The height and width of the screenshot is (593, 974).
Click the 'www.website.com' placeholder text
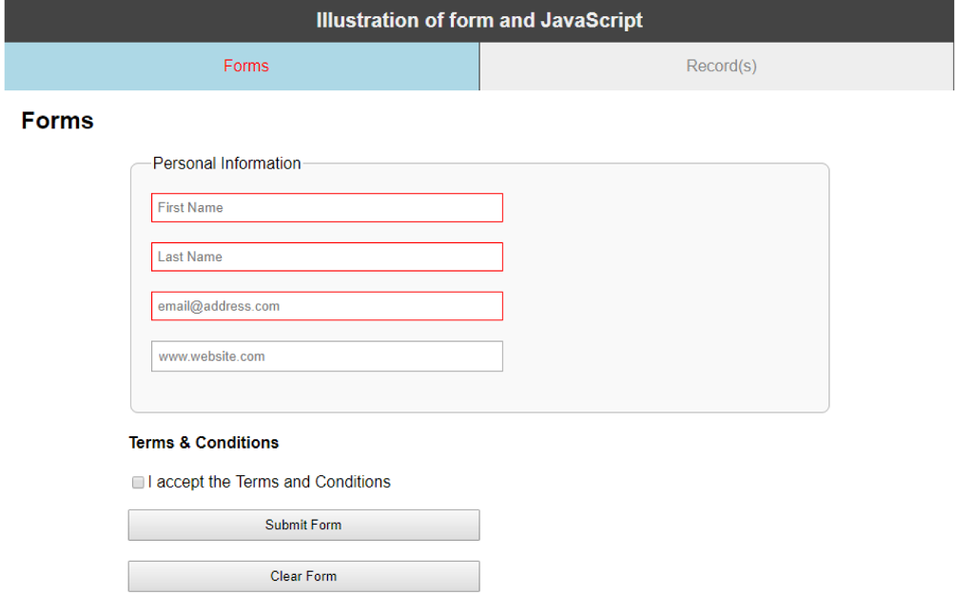click(211, 357)
